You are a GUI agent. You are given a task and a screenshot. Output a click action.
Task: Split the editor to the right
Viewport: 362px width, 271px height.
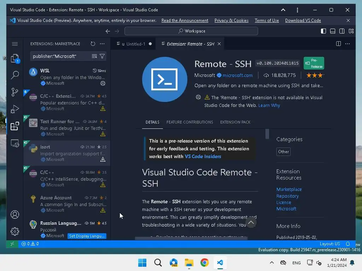coord(338,44)
